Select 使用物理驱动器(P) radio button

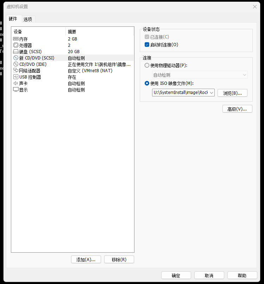(x=147, y=65)
